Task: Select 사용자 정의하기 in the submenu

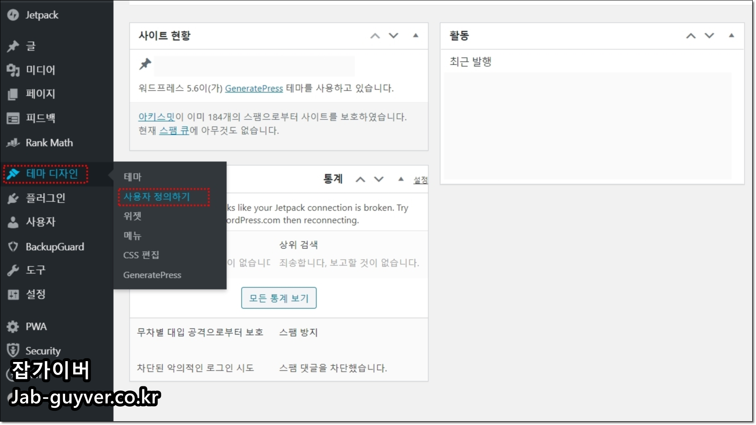Action: pos(157,197)
